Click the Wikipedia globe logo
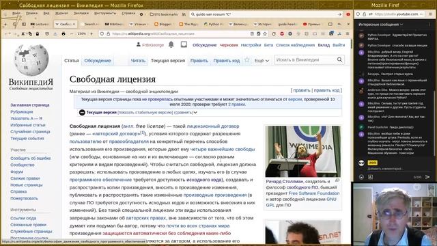This screenshot has width=437, height=246. (x=31, y=60)
